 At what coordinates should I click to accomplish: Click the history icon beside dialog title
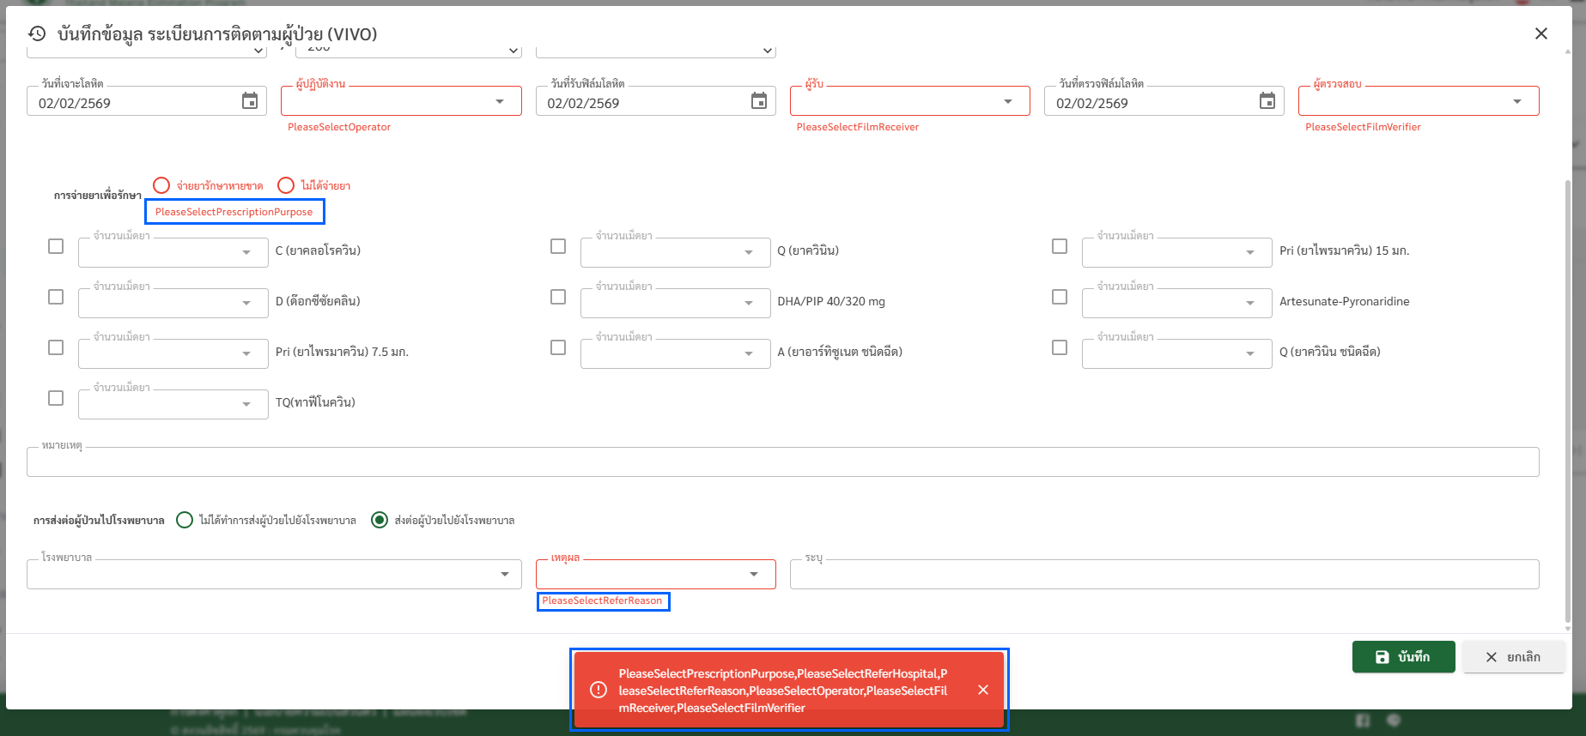(37, 33)
